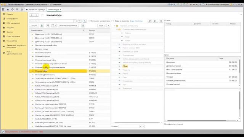Click horizontal scrollbar in lower right panel
The height and width of the screenshot is (137, 244).
(x=196, y=121)
